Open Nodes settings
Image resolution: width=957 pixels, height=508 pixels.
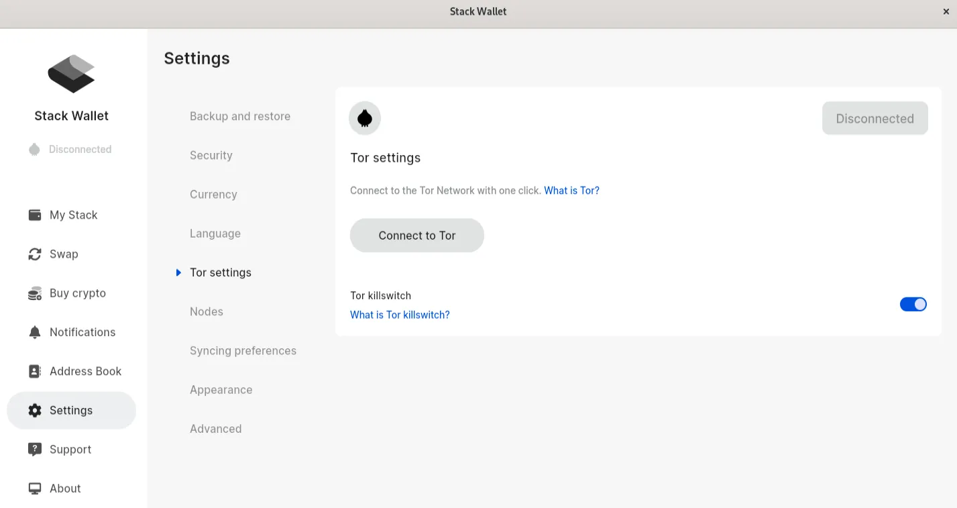207,311
